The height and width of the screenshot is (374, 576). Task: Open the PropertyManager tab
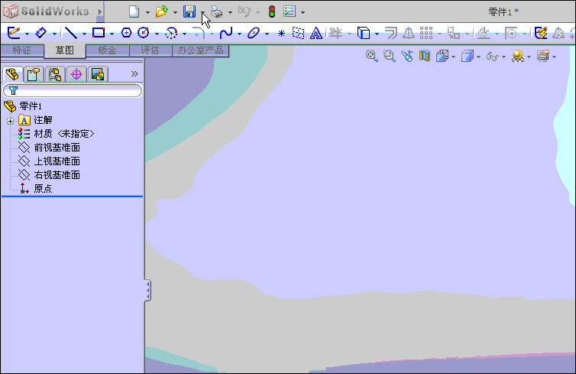pyautogui.click(x=34, y=74)
